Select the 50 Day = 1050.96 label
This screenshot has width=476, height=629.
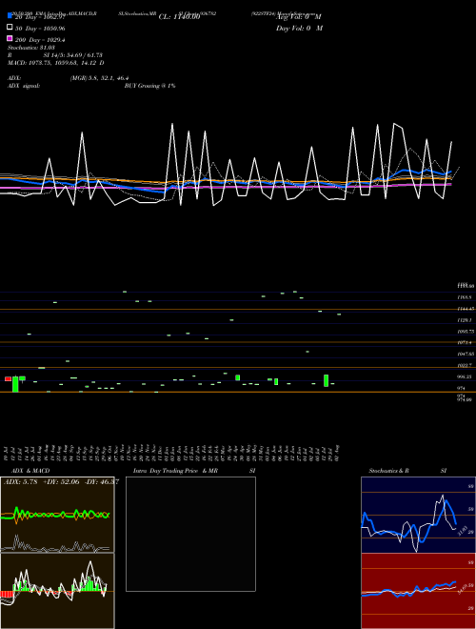point(40,28)
